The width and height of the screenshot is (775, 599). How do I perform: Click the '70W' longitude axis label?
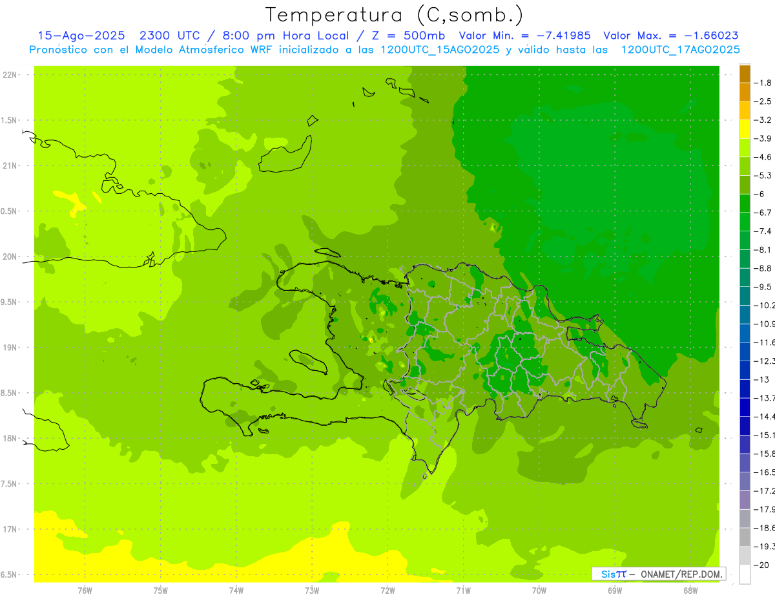(539, 591)
